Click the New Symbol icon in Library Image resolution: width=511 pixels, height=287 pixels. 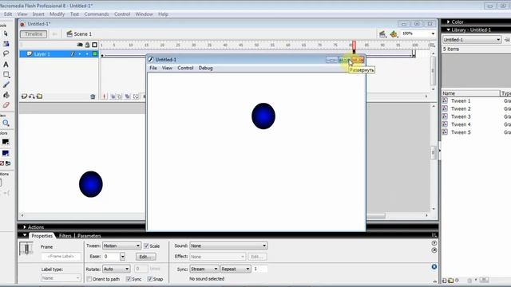(444, 280)
